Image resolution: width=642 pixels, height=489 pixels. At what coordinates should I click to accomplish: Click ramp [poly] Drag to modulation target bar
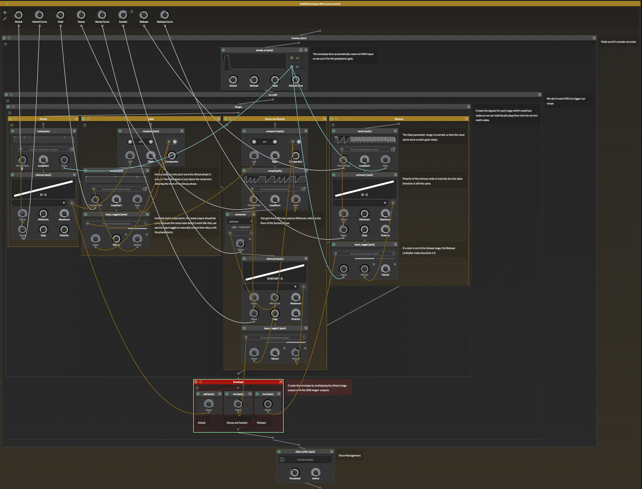(x=43, y=149)
